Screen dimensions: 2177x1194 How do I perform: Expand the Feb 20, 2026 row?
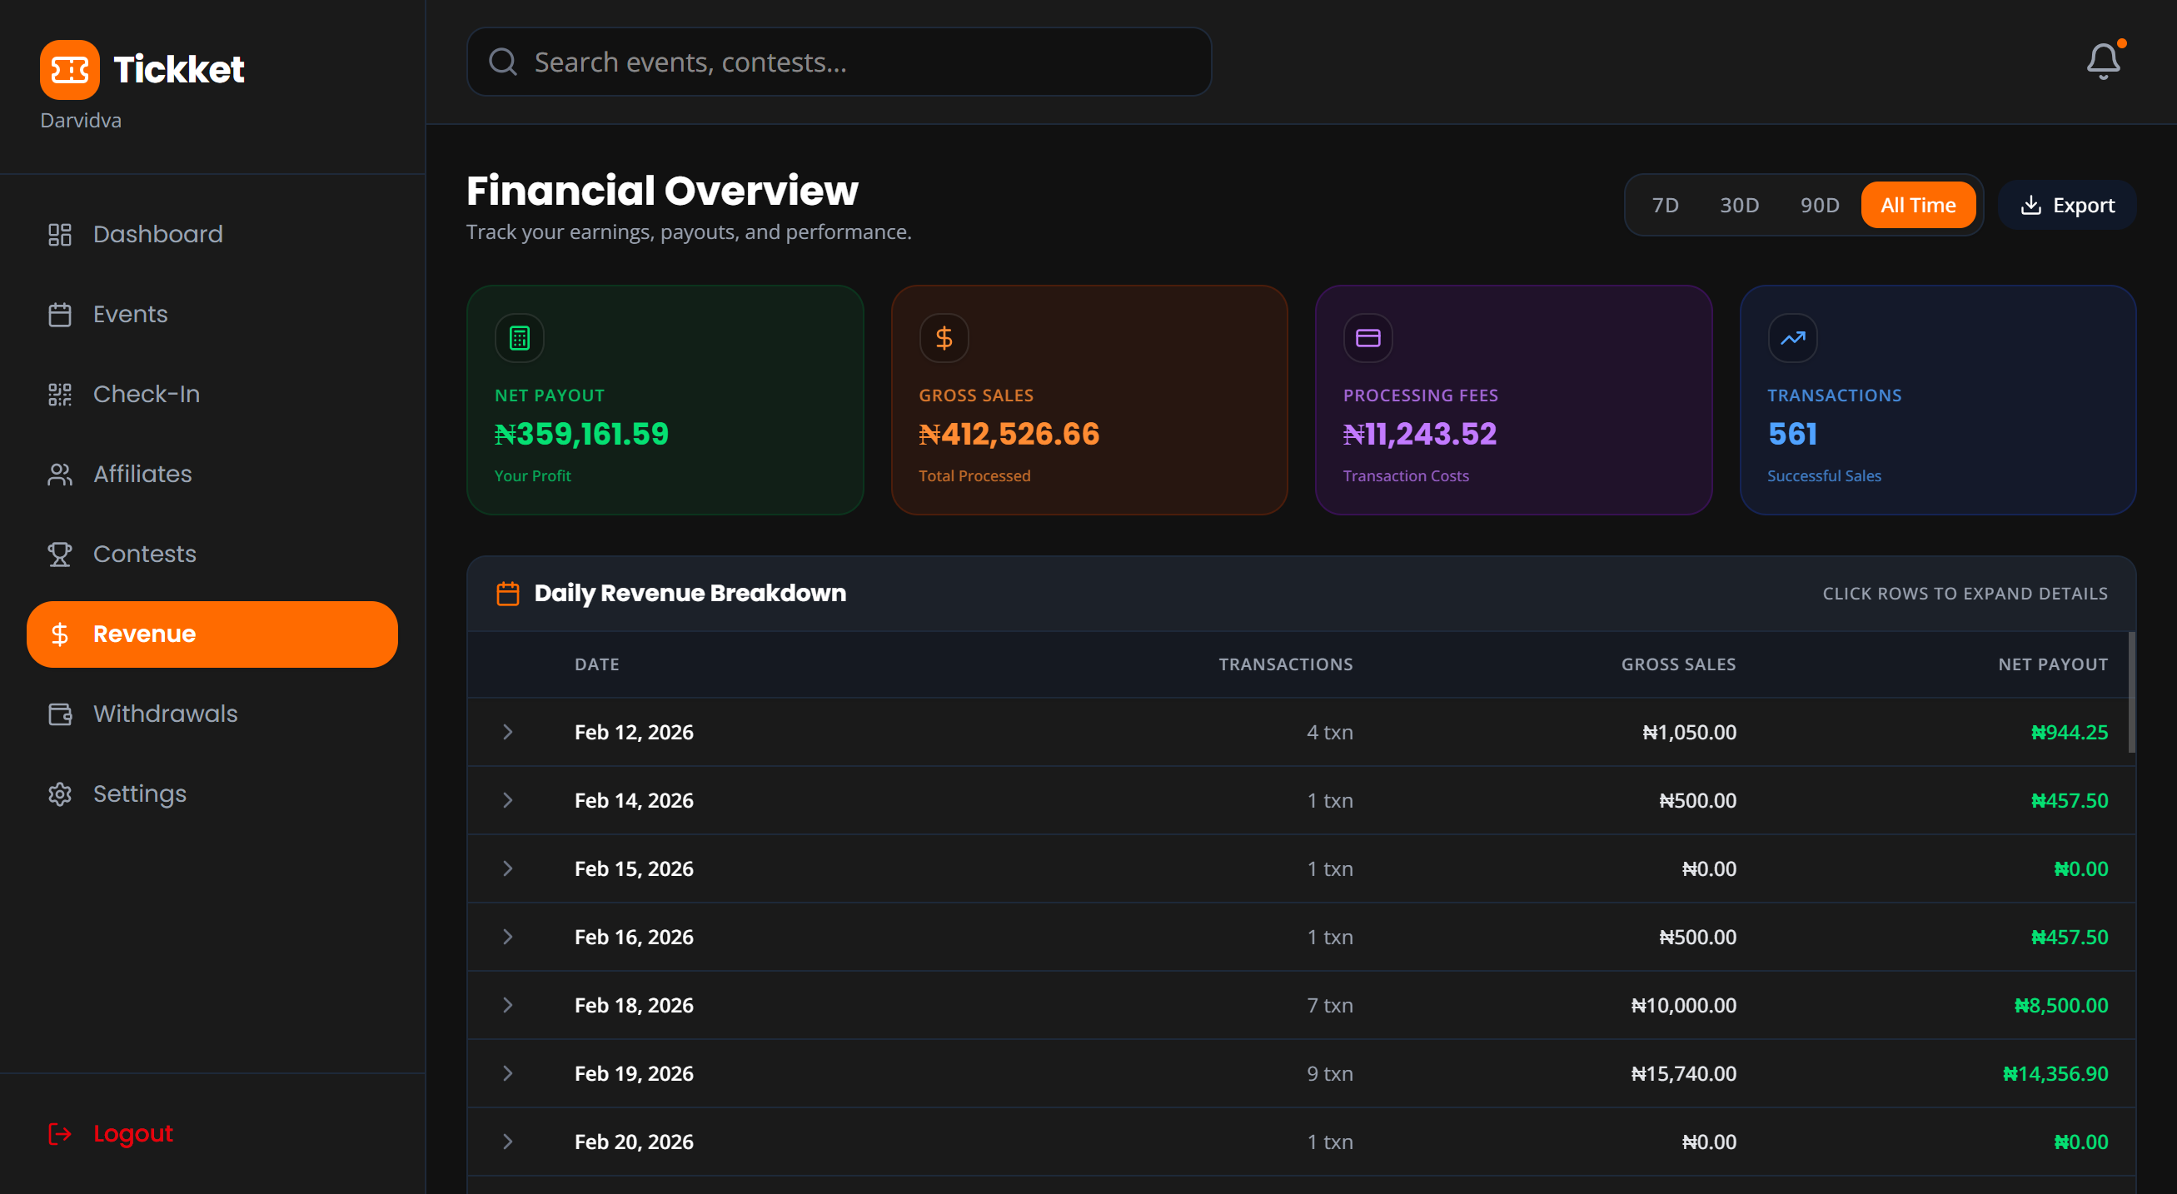pyautogui.click(x=507, y=1142)
